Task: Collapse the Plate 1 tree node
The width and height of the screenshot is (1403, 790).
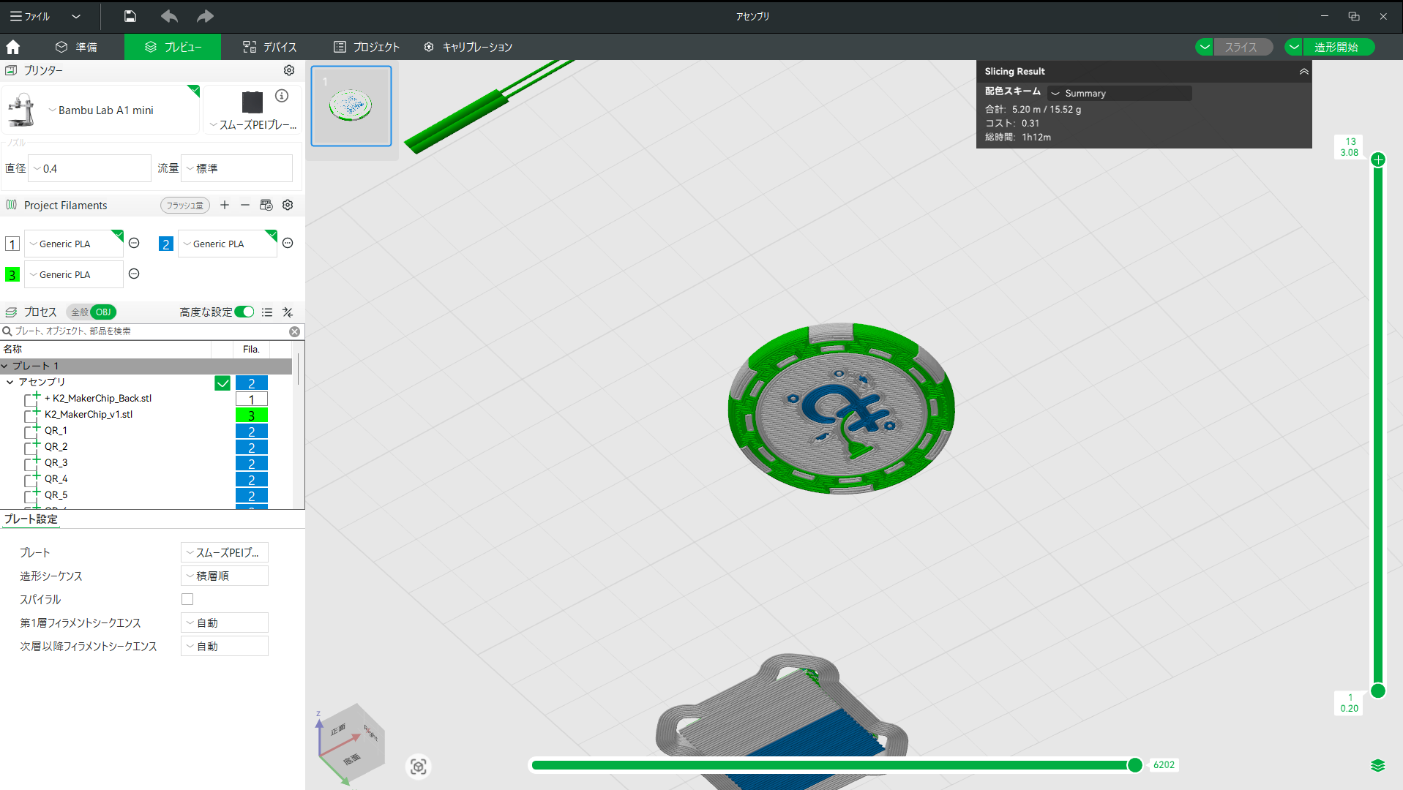Action: [x=5, y=366]
